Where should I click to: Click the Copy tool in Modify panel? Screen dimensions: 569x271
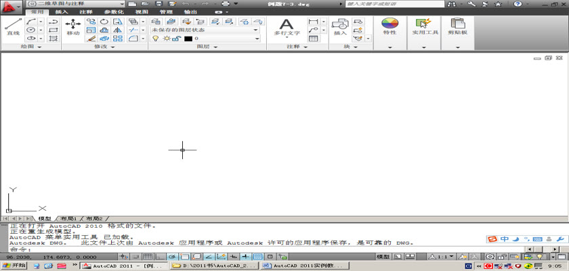click(x=91, y=22)
